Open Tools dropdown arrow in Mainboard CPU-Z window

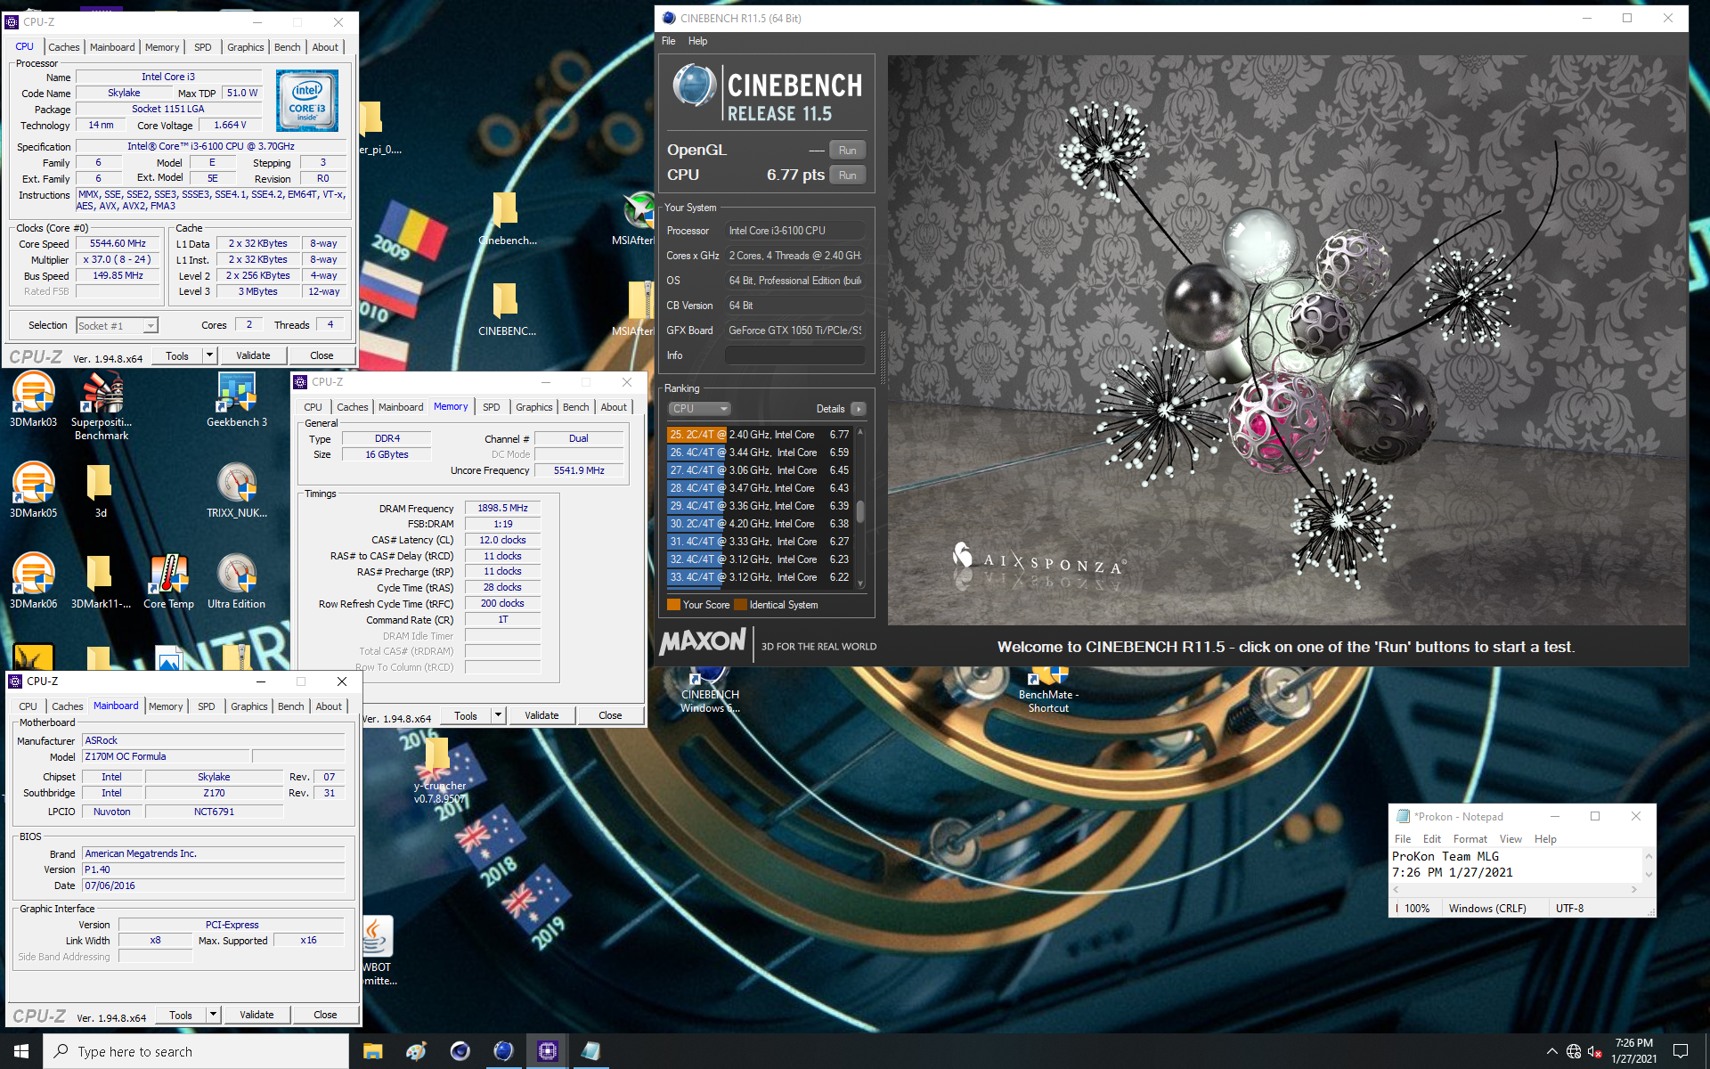213,1015
